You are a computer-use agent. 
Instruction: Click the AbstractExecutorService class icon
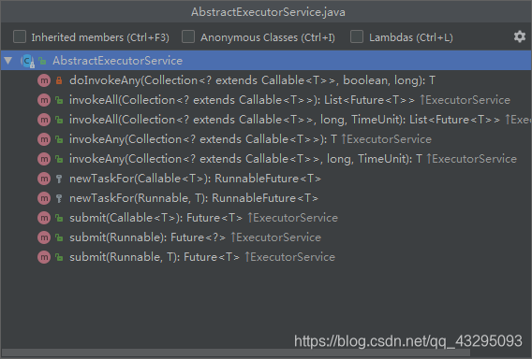point(27,61)
